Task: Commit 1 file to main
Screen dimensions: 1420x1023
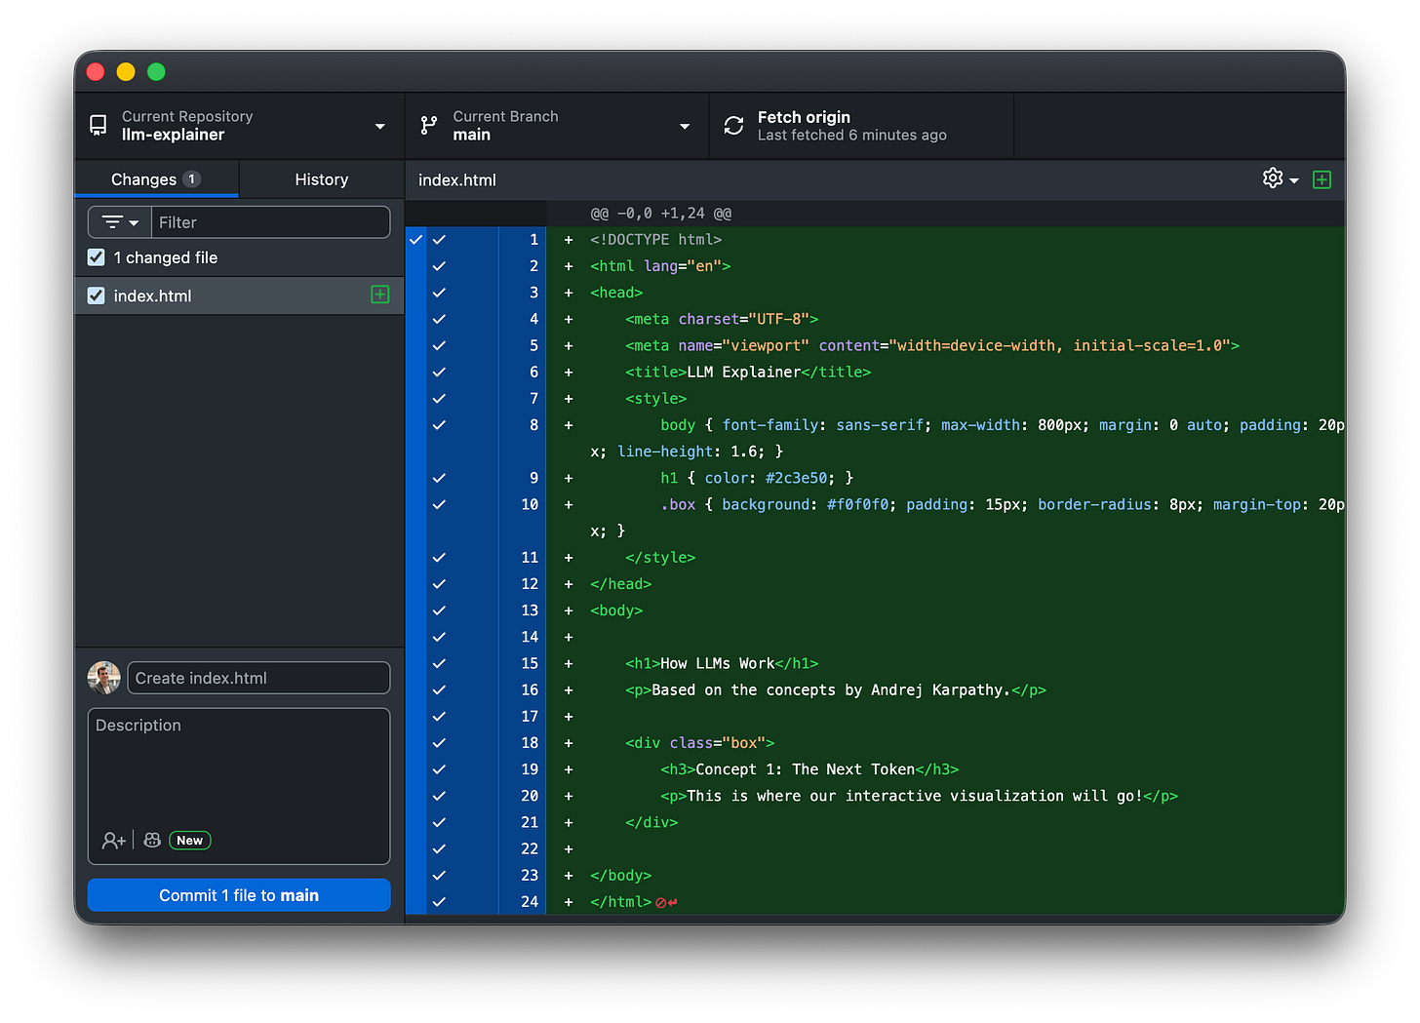Action: click(x=238, y=894)
